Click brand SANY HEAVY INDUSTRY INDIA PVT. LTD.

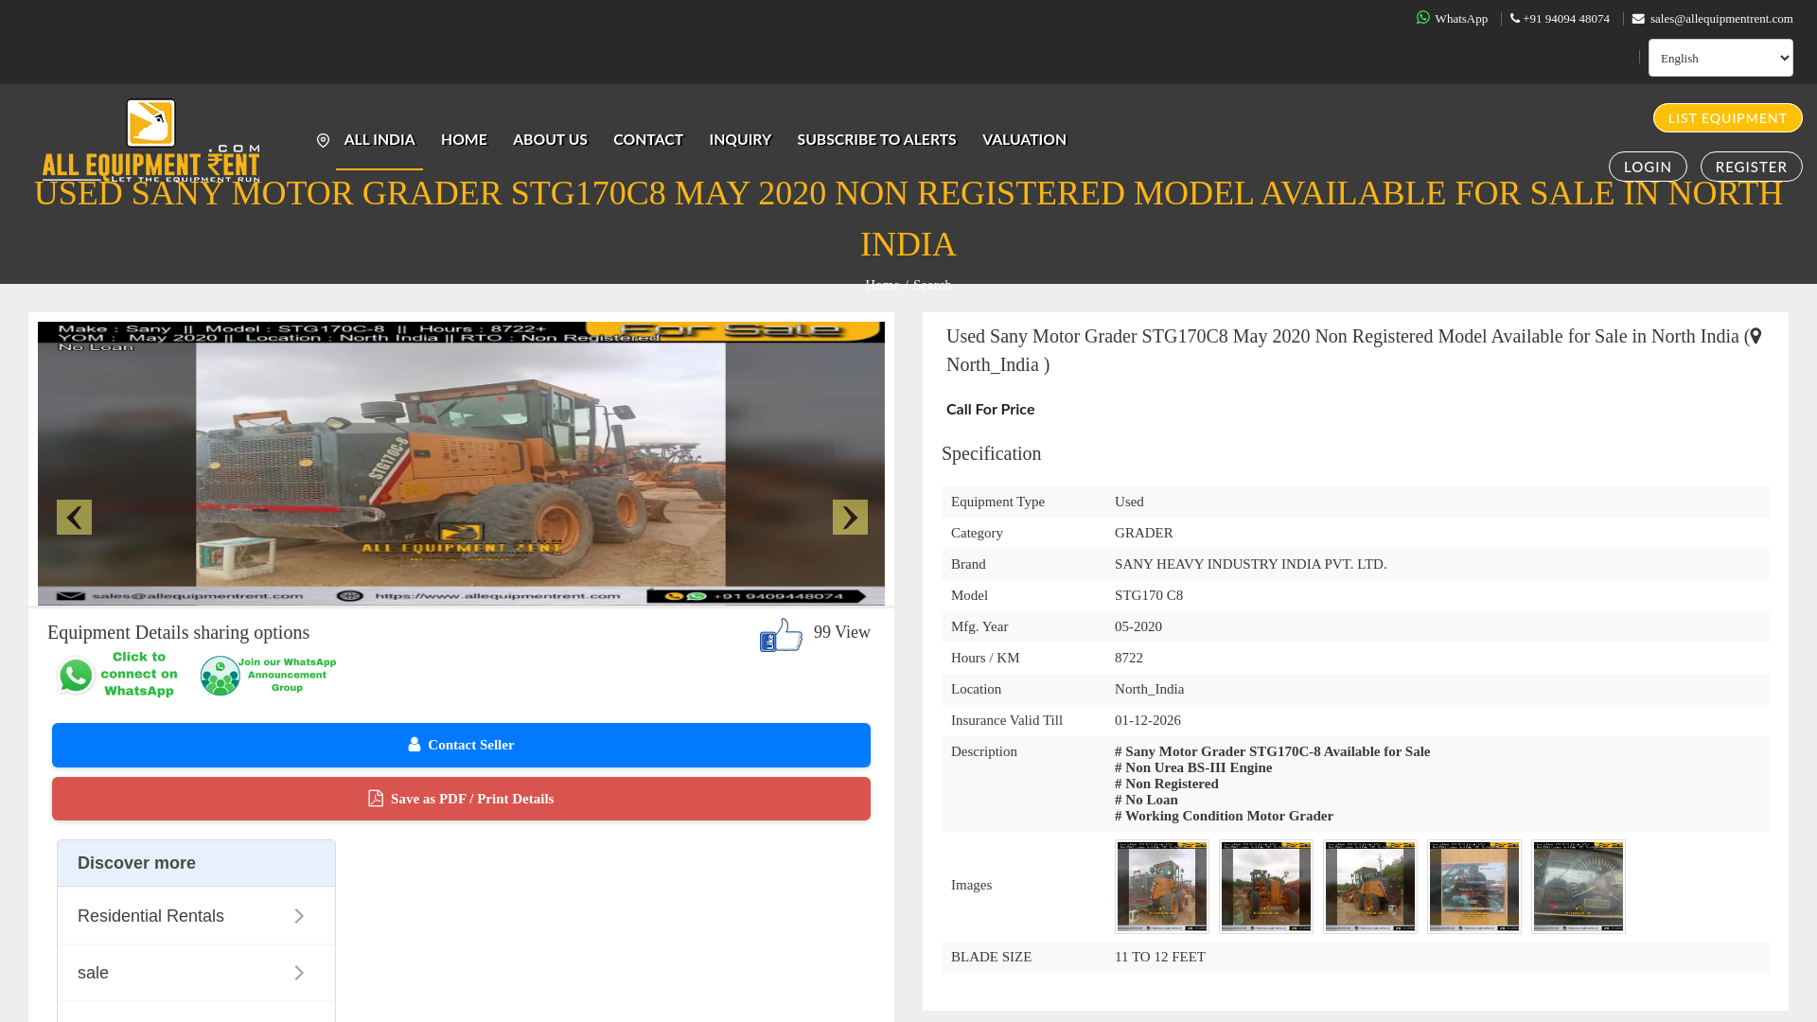[x=1251, y=564]
